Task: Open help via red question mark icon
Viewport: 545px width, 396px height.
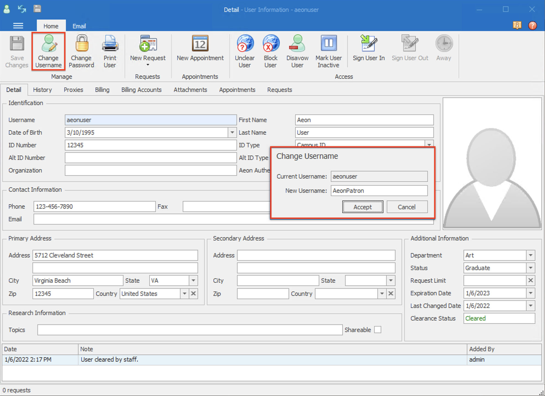Action: (532, 26)
